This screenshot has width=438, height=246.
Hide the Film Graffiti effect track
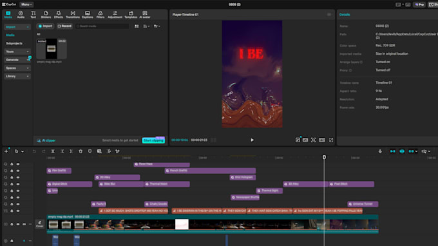18,171
